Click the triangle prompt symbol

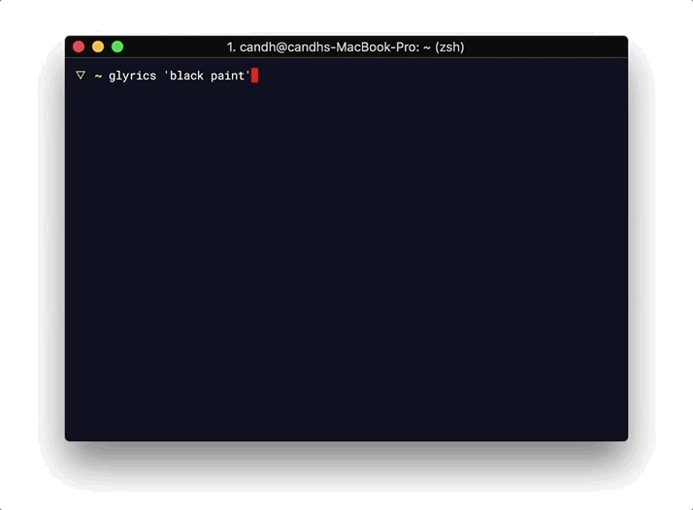tap(81, 75)
